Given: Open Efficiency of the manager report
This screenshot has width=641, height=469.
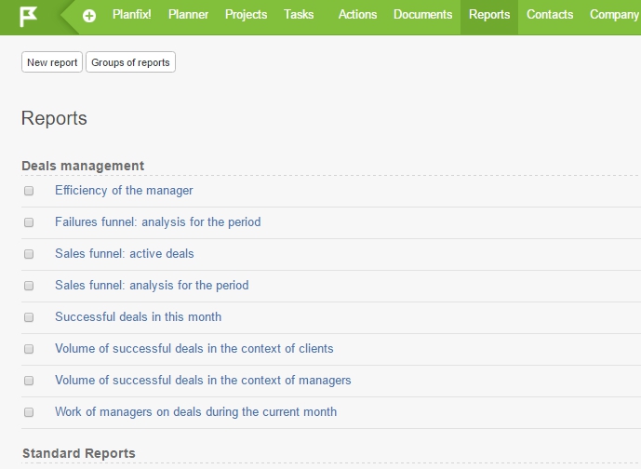Looking at the screenshot, I should point(124,191).
